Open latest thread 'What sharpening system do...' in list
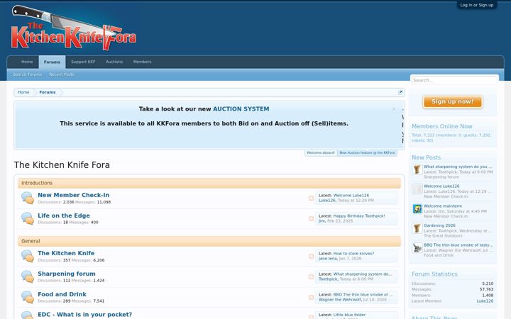Screen dimensions: 511x319 point(363,274)
